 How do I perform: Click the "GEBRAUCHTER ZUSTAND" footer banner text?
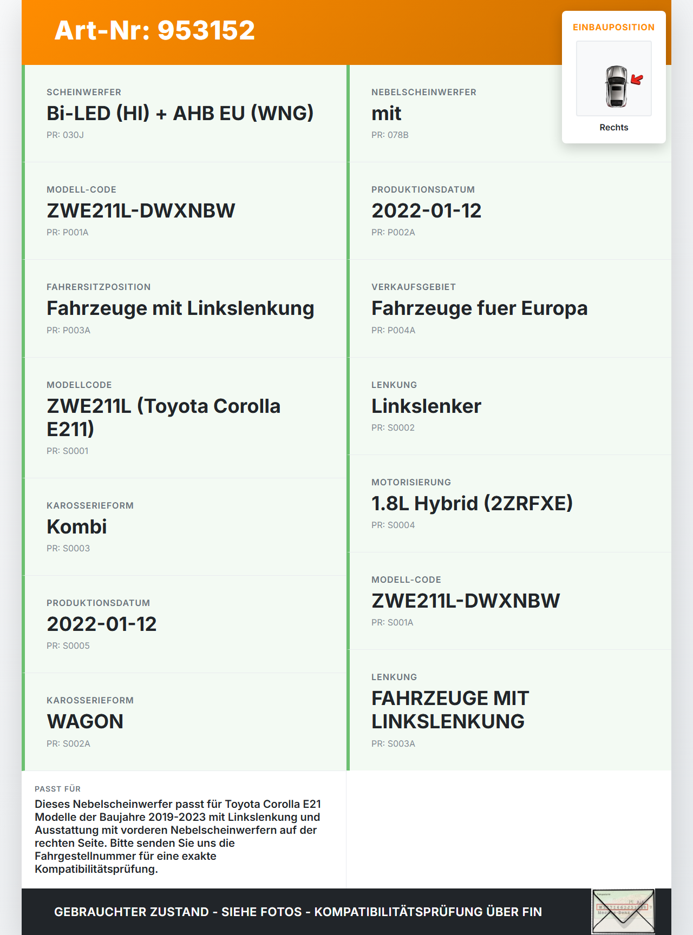click(298, 912)
